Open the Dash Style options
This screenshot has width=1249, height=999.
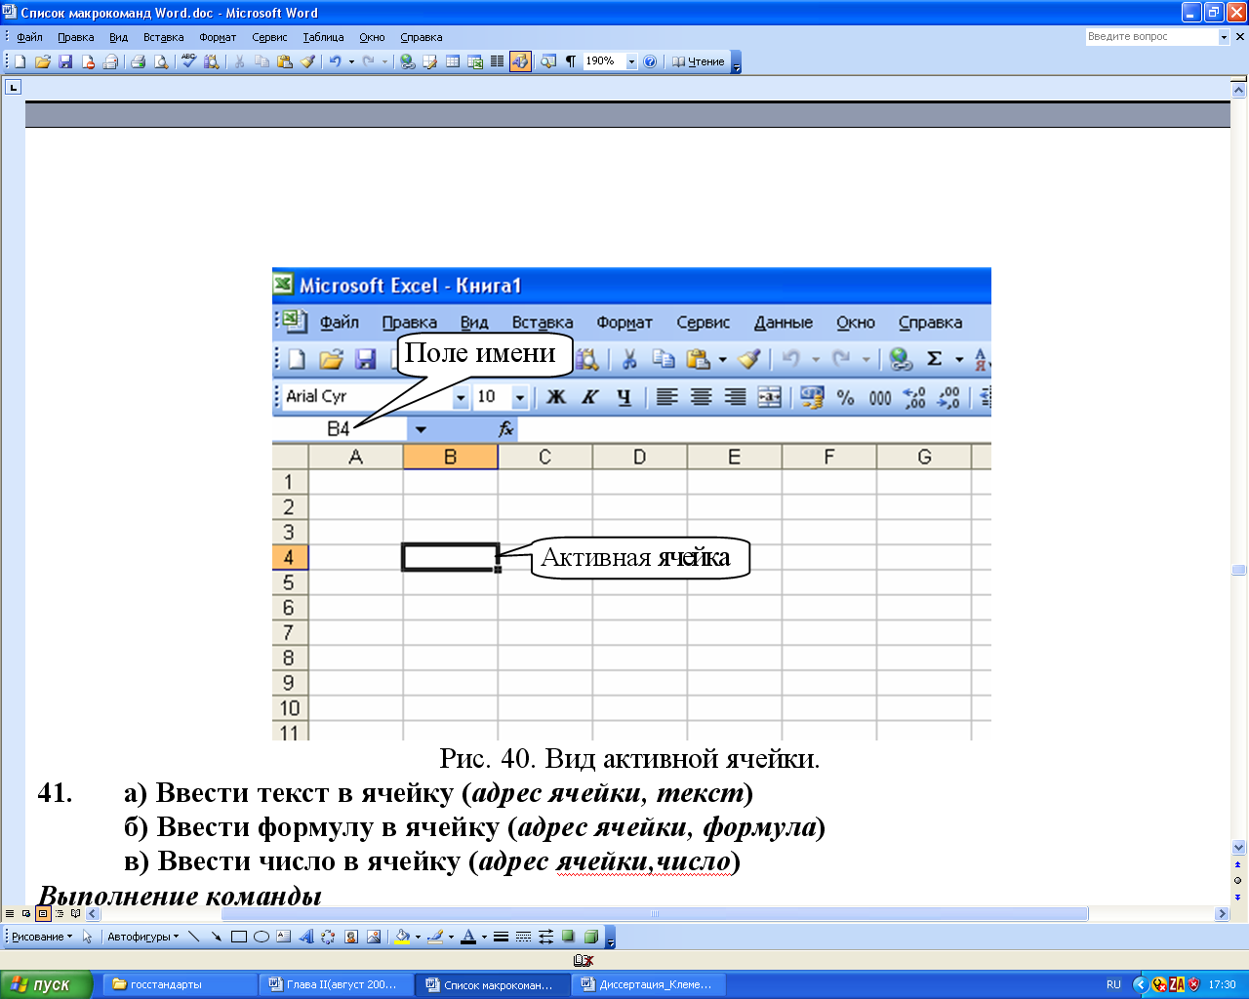523,937
